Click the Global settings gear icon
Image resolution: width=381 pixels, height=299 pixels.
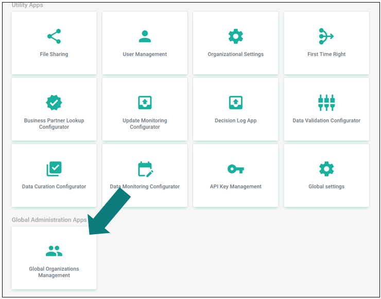point(326,169)
